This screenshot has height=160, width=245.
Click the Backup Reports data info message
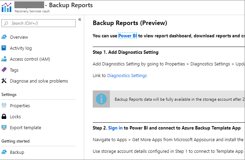pyautogui.click(x=179, y=99)
